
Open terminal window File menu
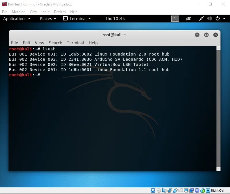14,43
